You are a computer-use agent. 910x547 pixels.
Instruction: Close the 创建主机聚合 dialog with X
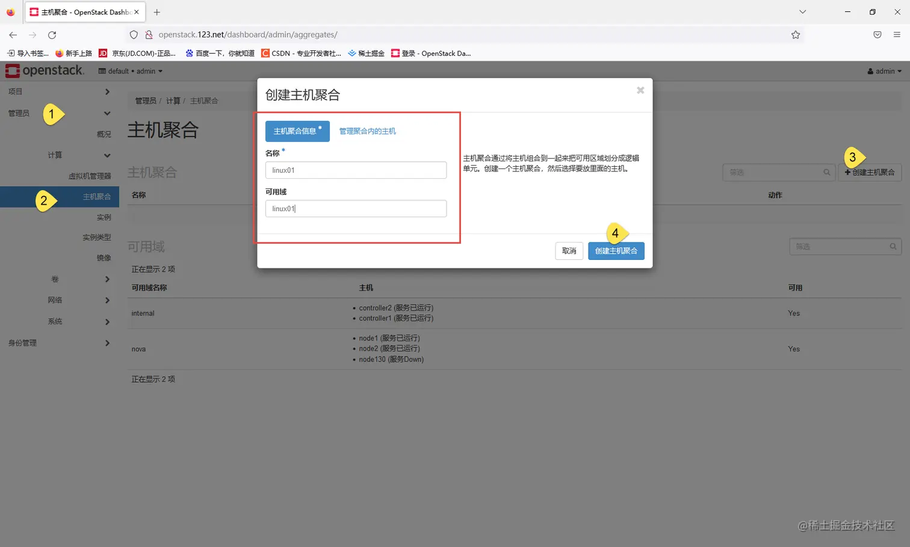pyautogui.click(x=640, y=90)
